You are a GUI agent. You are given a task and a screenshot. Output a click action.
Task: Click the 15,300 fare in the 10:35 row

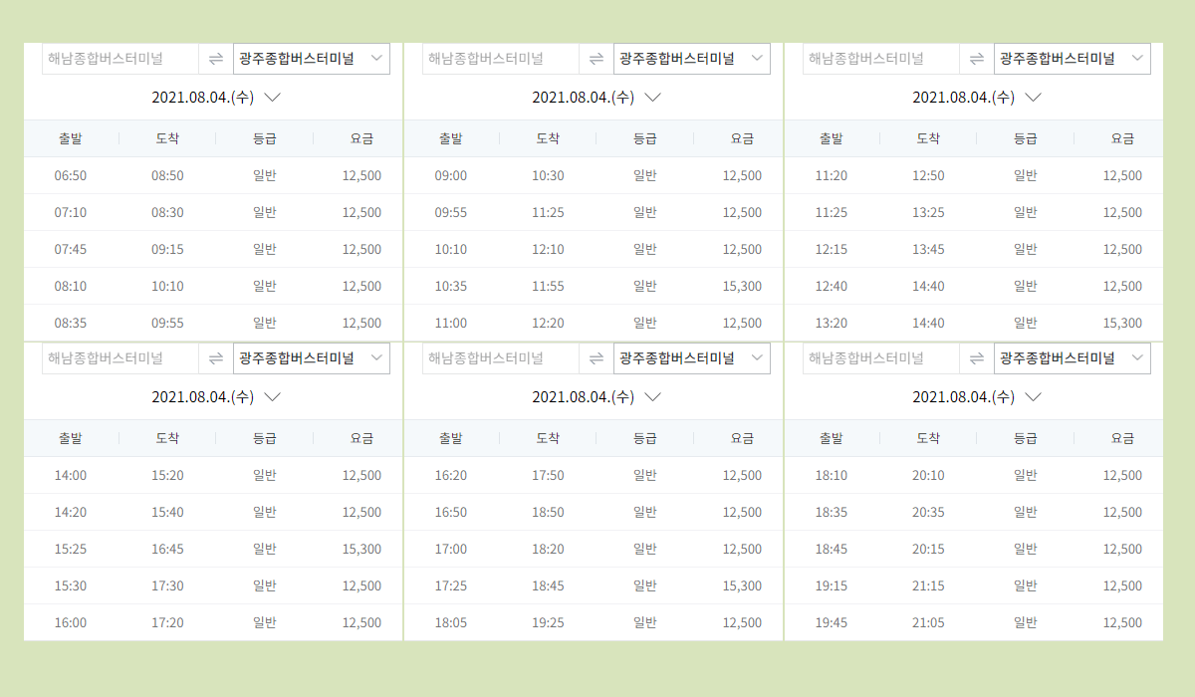coord(742,286)
